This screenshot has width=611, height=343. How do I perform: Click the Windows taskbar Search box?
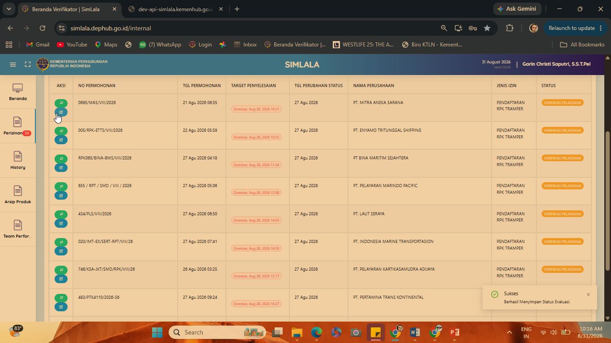217,332
